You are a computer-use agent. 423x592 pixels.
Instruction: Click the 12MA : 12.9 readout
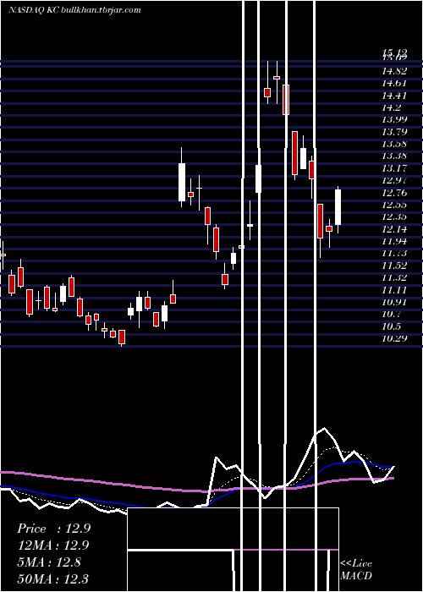pyautogui.click(x=52, y=545)
